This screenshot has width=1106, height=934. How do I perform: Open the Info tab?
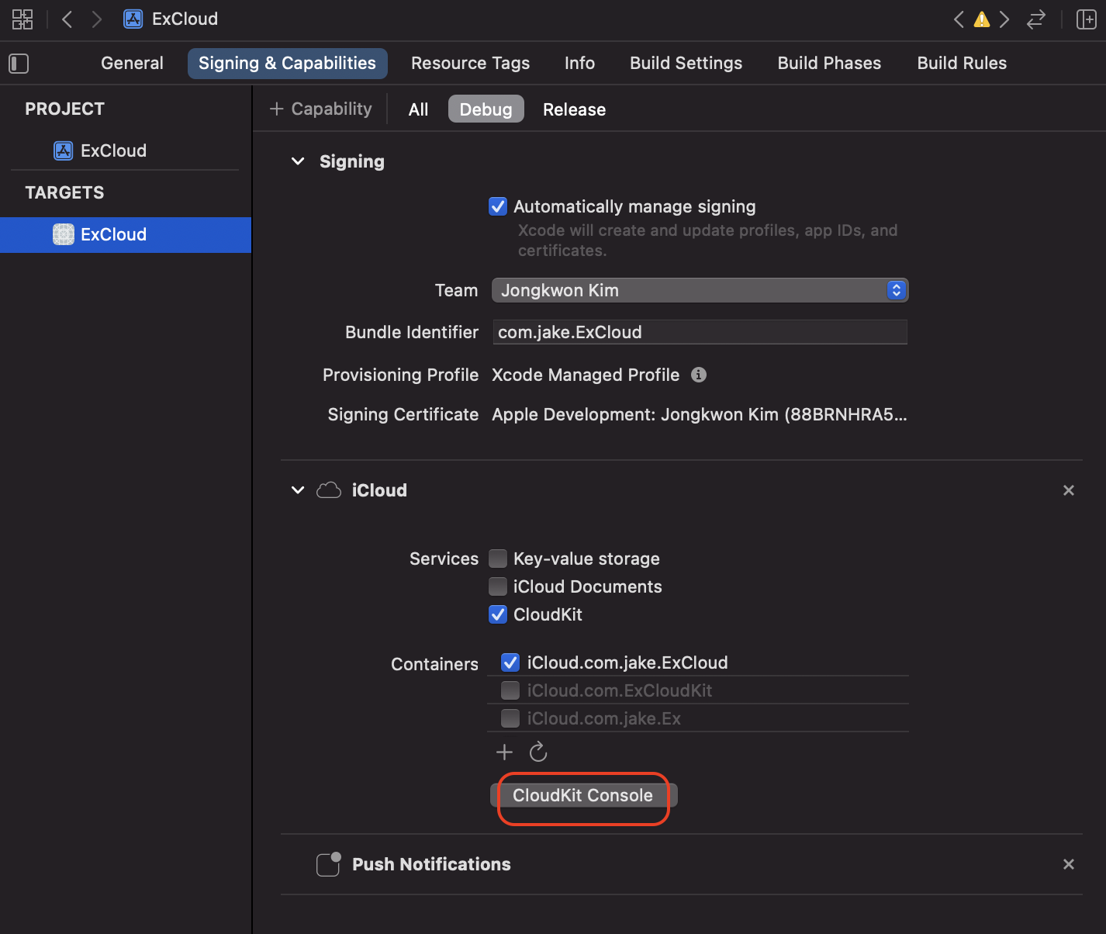pyautogui.click(x=579, y=64)
